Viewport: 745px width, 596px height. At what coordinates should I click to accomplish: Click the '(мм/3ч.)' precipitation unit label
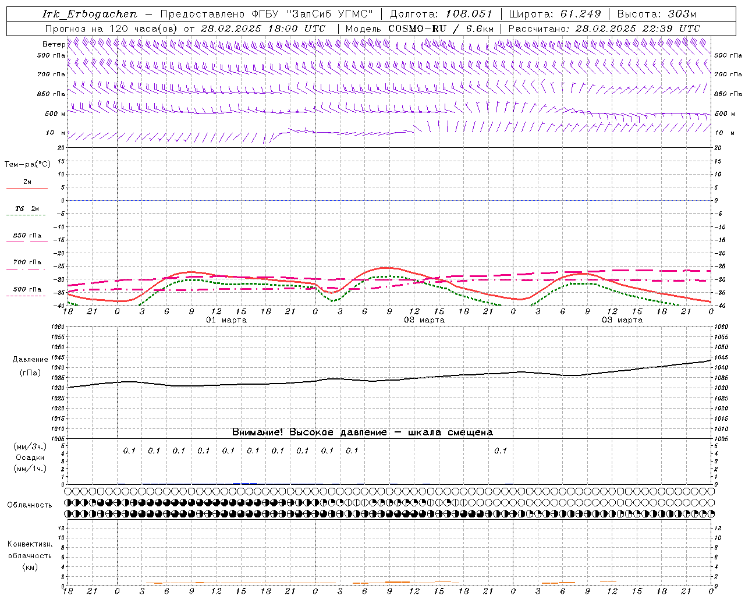[x=30, y=446]
